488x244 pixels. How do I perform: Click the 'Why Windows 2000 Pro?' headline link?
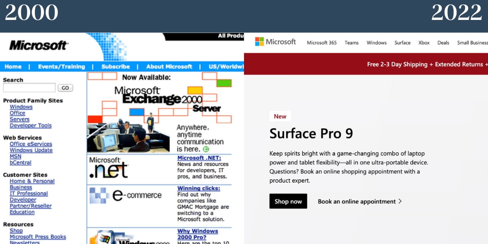198,234
